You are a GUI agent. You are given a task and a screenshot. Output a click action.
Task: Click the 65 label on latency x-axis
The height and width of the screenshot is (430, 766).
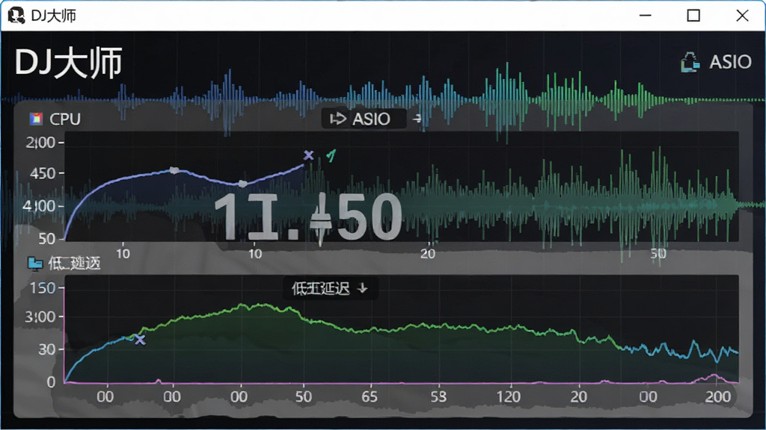(370, 397)
